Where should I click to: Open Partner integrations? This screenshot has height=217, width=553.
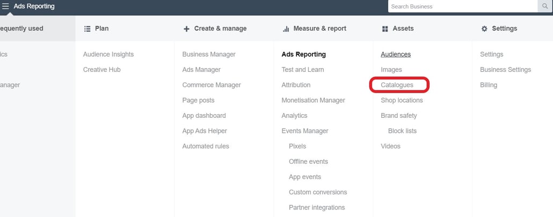pos(317,207)
